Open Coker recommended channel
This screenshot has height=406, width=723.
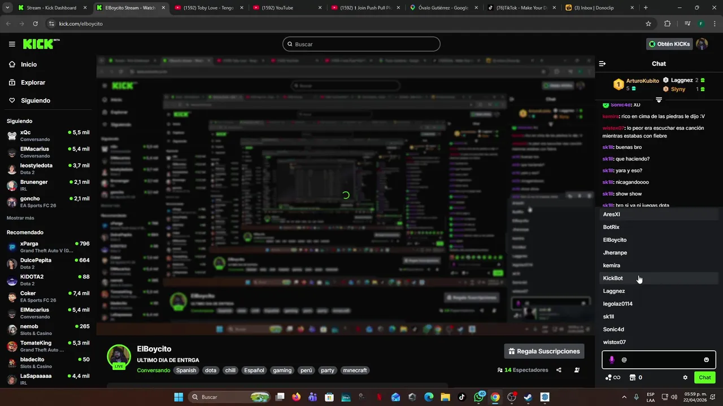tap(48, 297)
